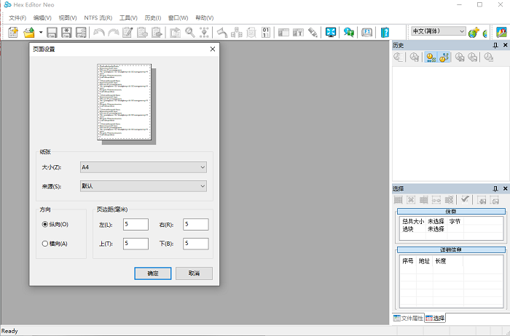Image resolution: width=510 pixels, height=336 pixels.
Task: Select the 纵向 portrait radio button
Action: (x=46, y=224)
